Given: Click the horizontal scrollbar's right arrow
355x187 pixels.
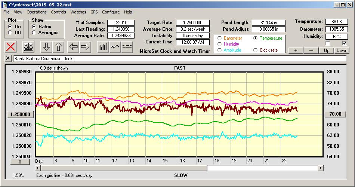Looking at the screenshot, I should [x=320, y=168].
